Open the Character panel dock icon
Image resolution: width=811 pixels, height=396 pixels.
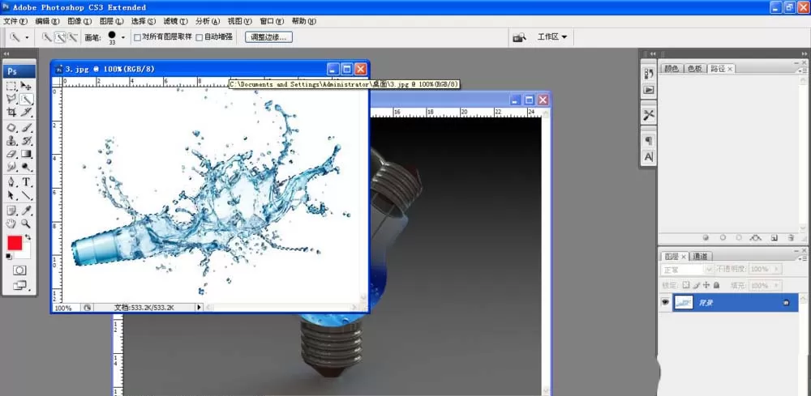click(x=649, y=156)
